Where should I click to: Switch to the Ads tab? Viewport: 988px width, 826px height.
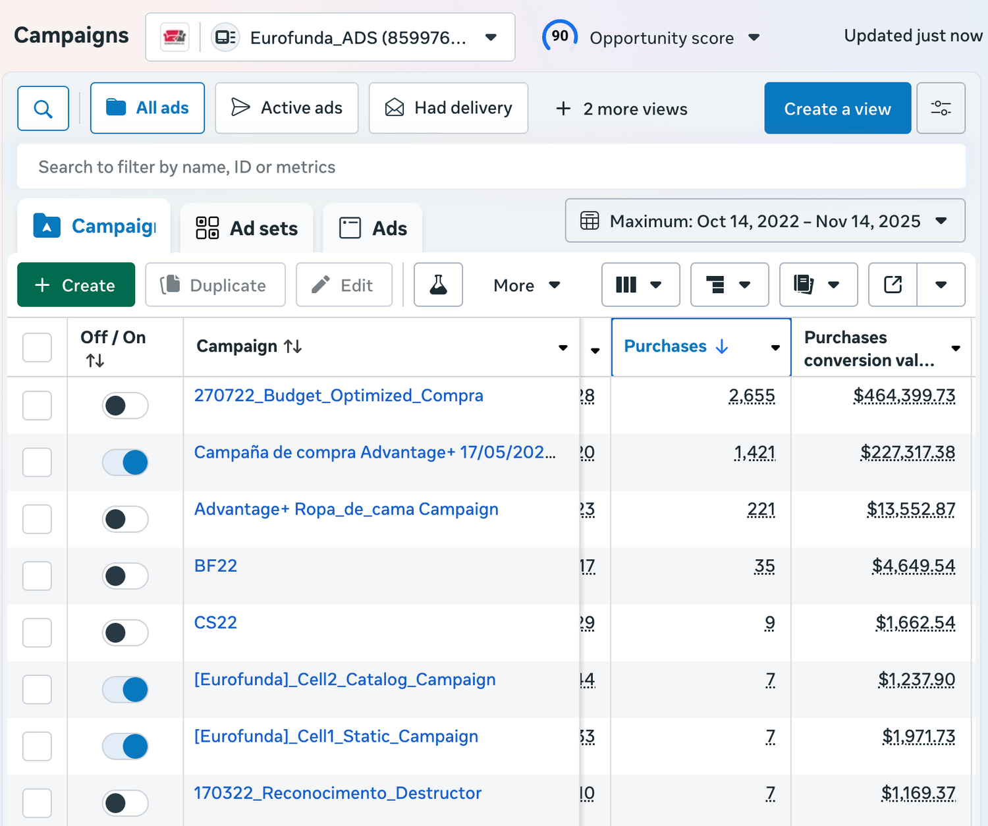pyautogui.click(x=373, y=229)
